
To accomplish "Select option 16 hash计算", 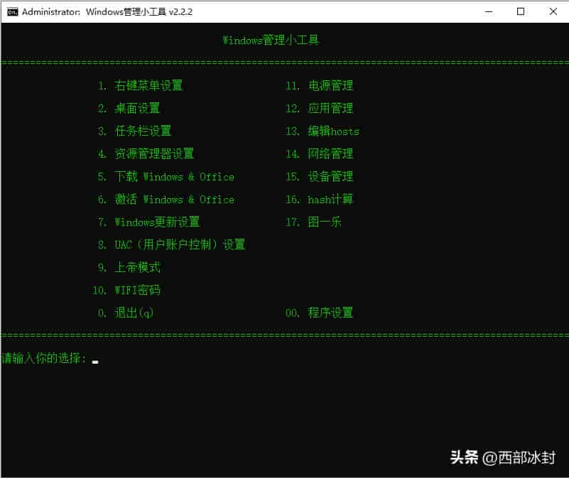I will coord(320,200).
